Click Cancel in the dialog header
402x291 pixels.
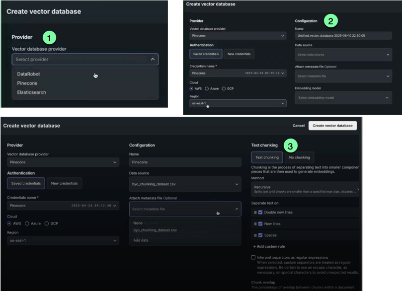(298, 126)
